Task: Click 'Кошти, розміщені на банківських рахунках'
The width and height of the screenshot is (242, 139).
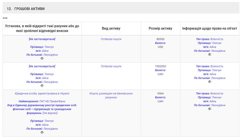Action: 111,95
